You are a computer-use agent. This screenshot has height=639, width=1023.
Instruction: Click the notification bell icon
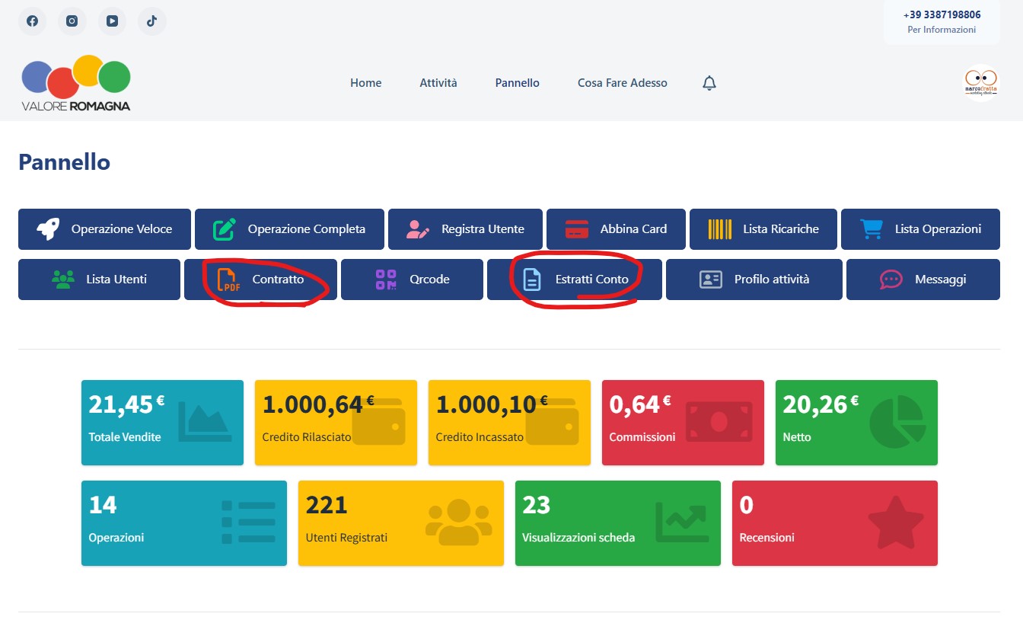pos(709,83)
